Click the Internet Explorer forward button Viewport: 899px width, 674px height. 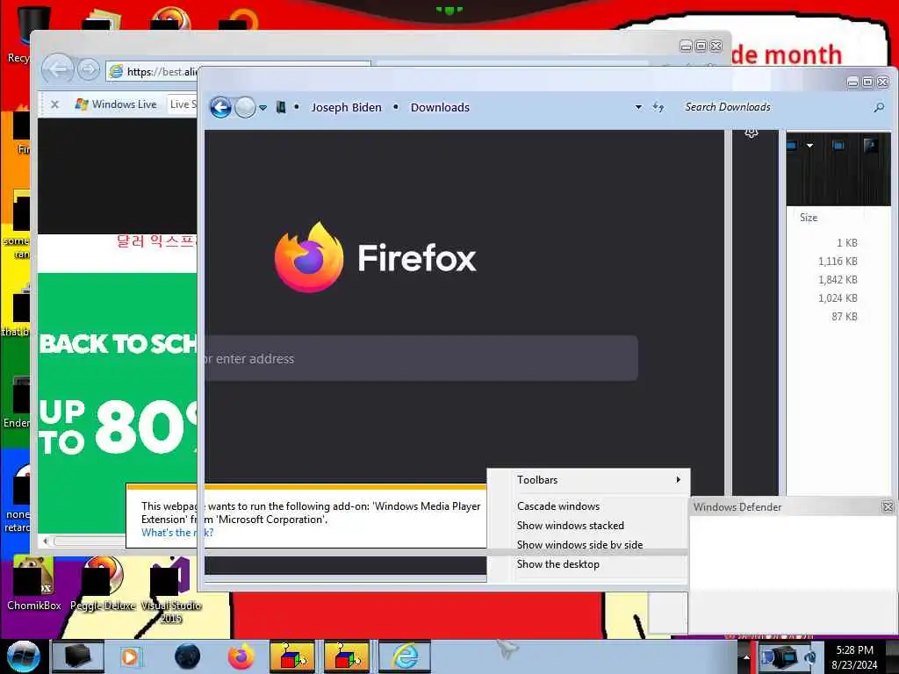coord(89,70)
